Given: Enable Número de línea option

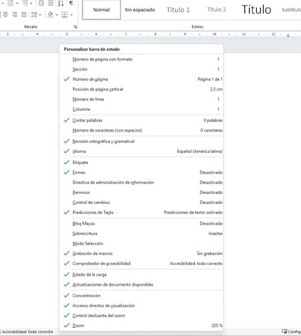Looking at the screenshot, I should click(142, 99).
